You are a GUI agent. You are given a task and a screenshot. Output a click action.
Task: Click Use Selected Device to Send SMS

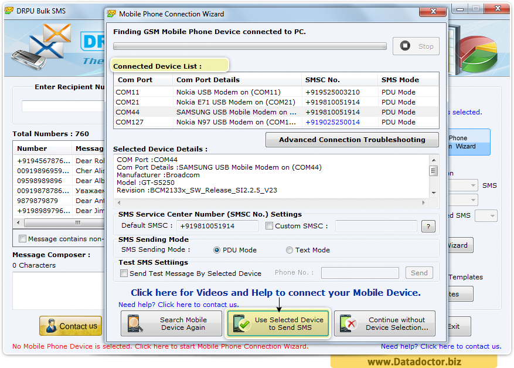[x=278, y=323]
